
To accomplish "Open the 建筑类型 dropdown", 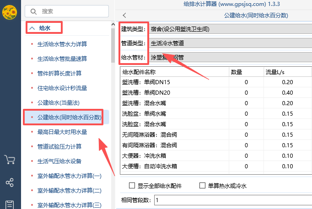I will pos(229,29).
